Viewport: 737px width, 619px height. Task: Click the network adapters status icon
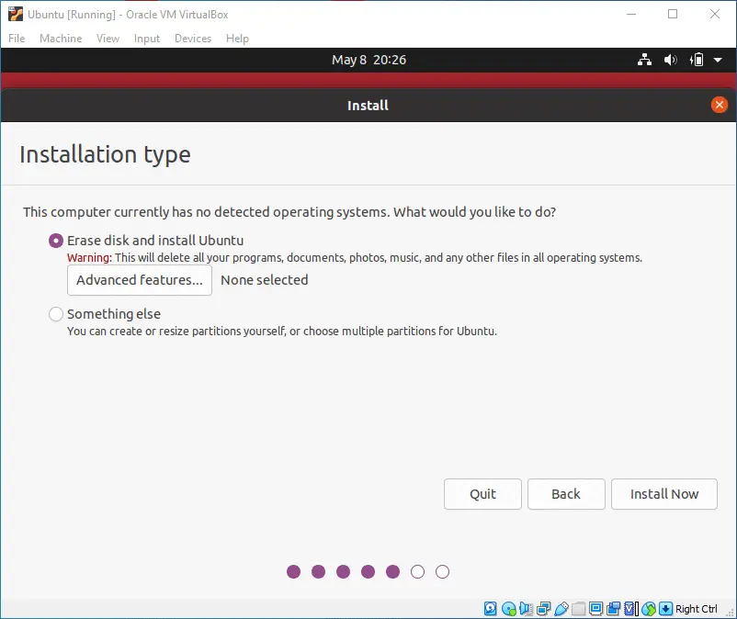(543, 609)
